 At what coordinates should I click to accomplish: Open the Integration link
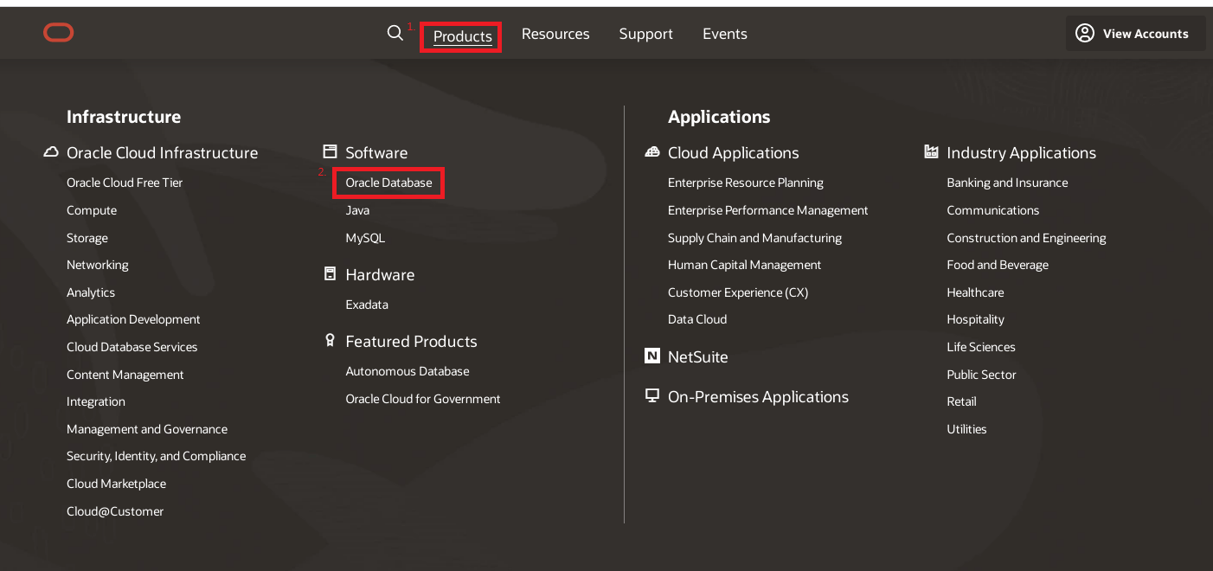pos(96,401)
